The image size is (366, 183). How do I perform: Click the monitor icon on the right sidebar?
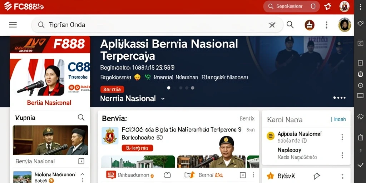[x=360, y=95]
